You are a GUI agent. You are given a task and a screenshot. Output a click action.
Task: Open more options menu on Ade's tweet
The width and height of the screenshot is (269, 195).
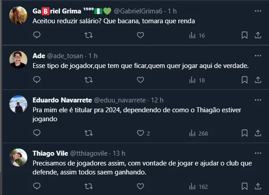pos(257,55)
